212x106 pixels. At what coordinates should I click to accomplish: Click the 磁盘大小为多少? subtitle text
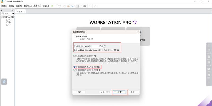pyautogui.click(x=87, y=39)
